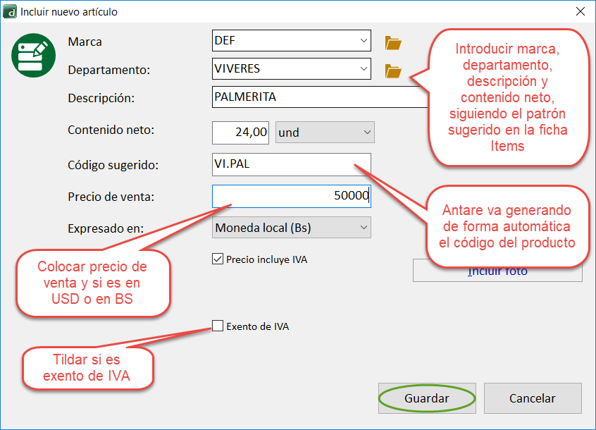Click the Precio de venta field
Viewport: 596px width, 430px height.
(x=291, y=196)
